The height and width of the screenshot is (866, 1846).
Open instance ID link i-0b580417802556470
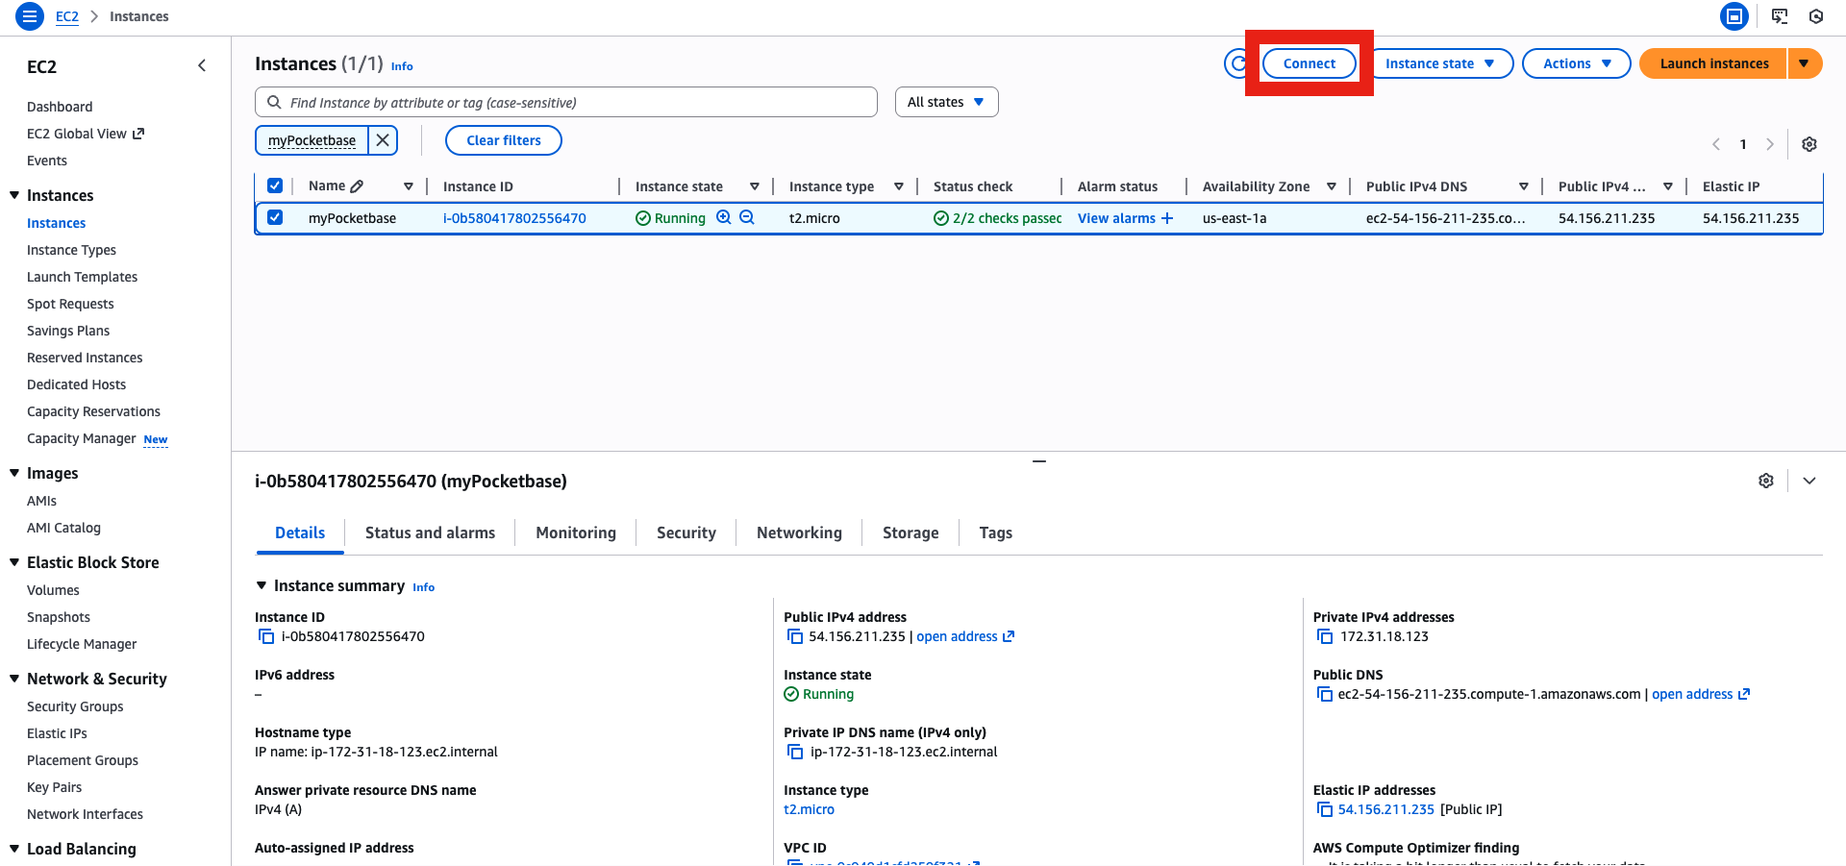coord(513,217)
